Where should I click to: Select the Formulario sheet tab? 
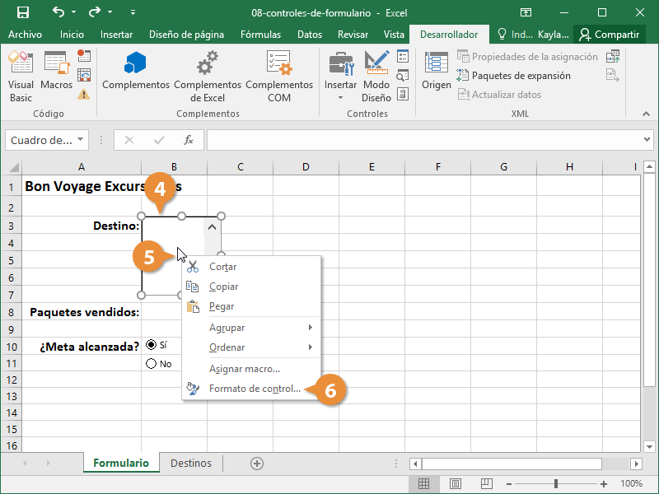(121, 463)
